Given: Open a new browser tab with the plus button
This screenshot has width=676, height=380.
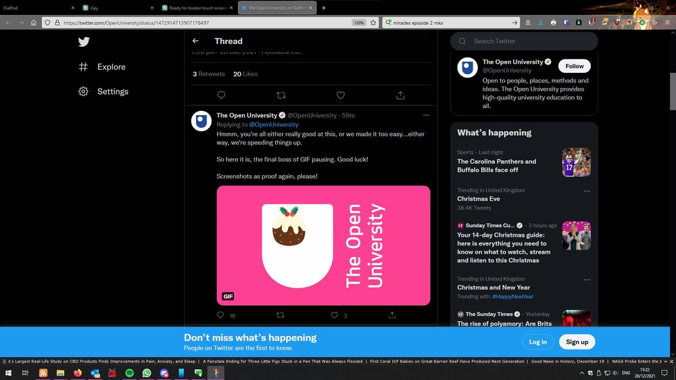Looking at the screenshot, I should [x=324, y=7].
